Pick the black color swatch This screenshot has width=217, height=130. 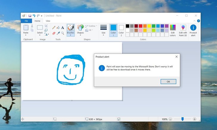(128, 26)
